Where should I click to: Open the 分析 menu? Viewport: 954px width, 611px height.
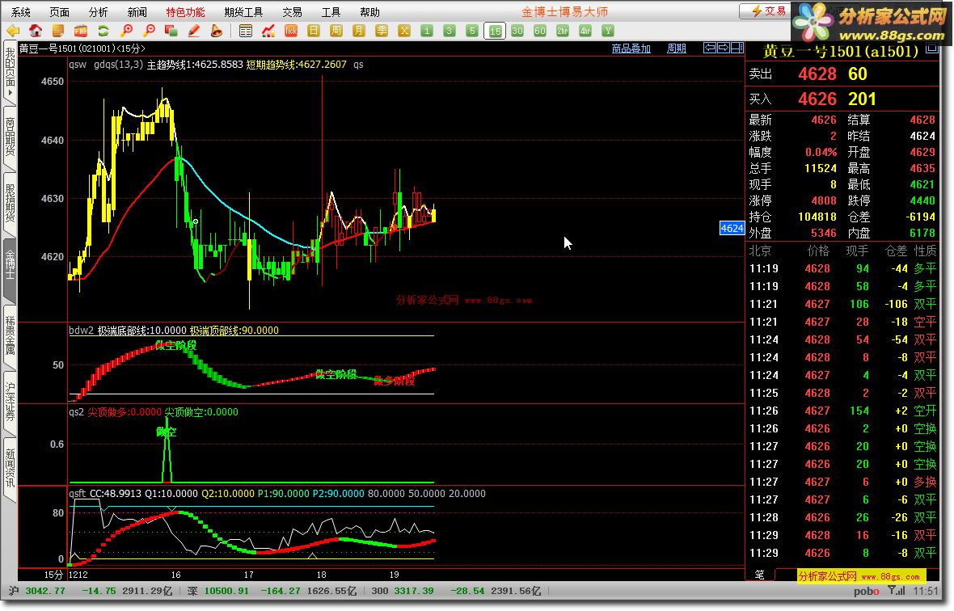98,12
